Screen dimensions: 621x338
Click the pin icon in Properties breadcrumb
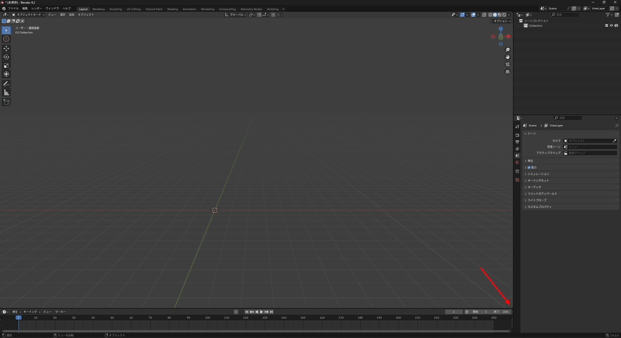click(x=616, y=125)
